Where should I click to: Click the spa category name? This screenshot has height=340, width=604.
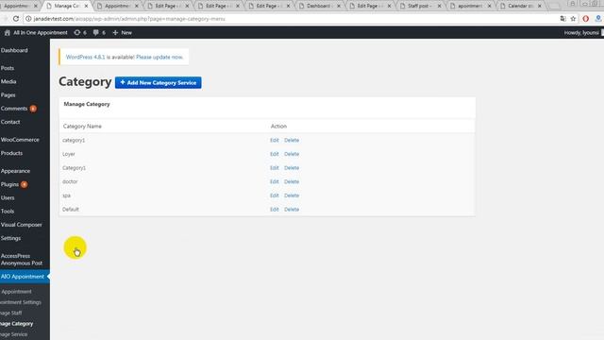67,195
